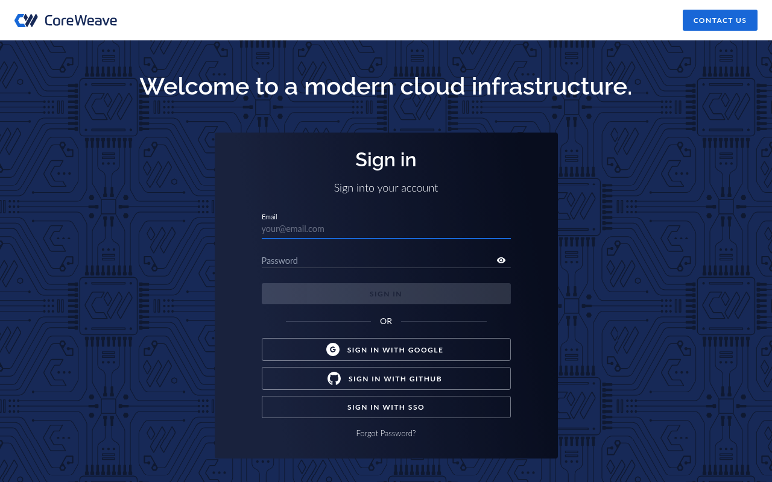Sign in with SSO
772x482 pixels.
(386, 407)
